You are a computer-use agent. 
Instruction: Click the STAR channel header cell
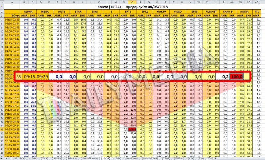click(x=78, y=12)
